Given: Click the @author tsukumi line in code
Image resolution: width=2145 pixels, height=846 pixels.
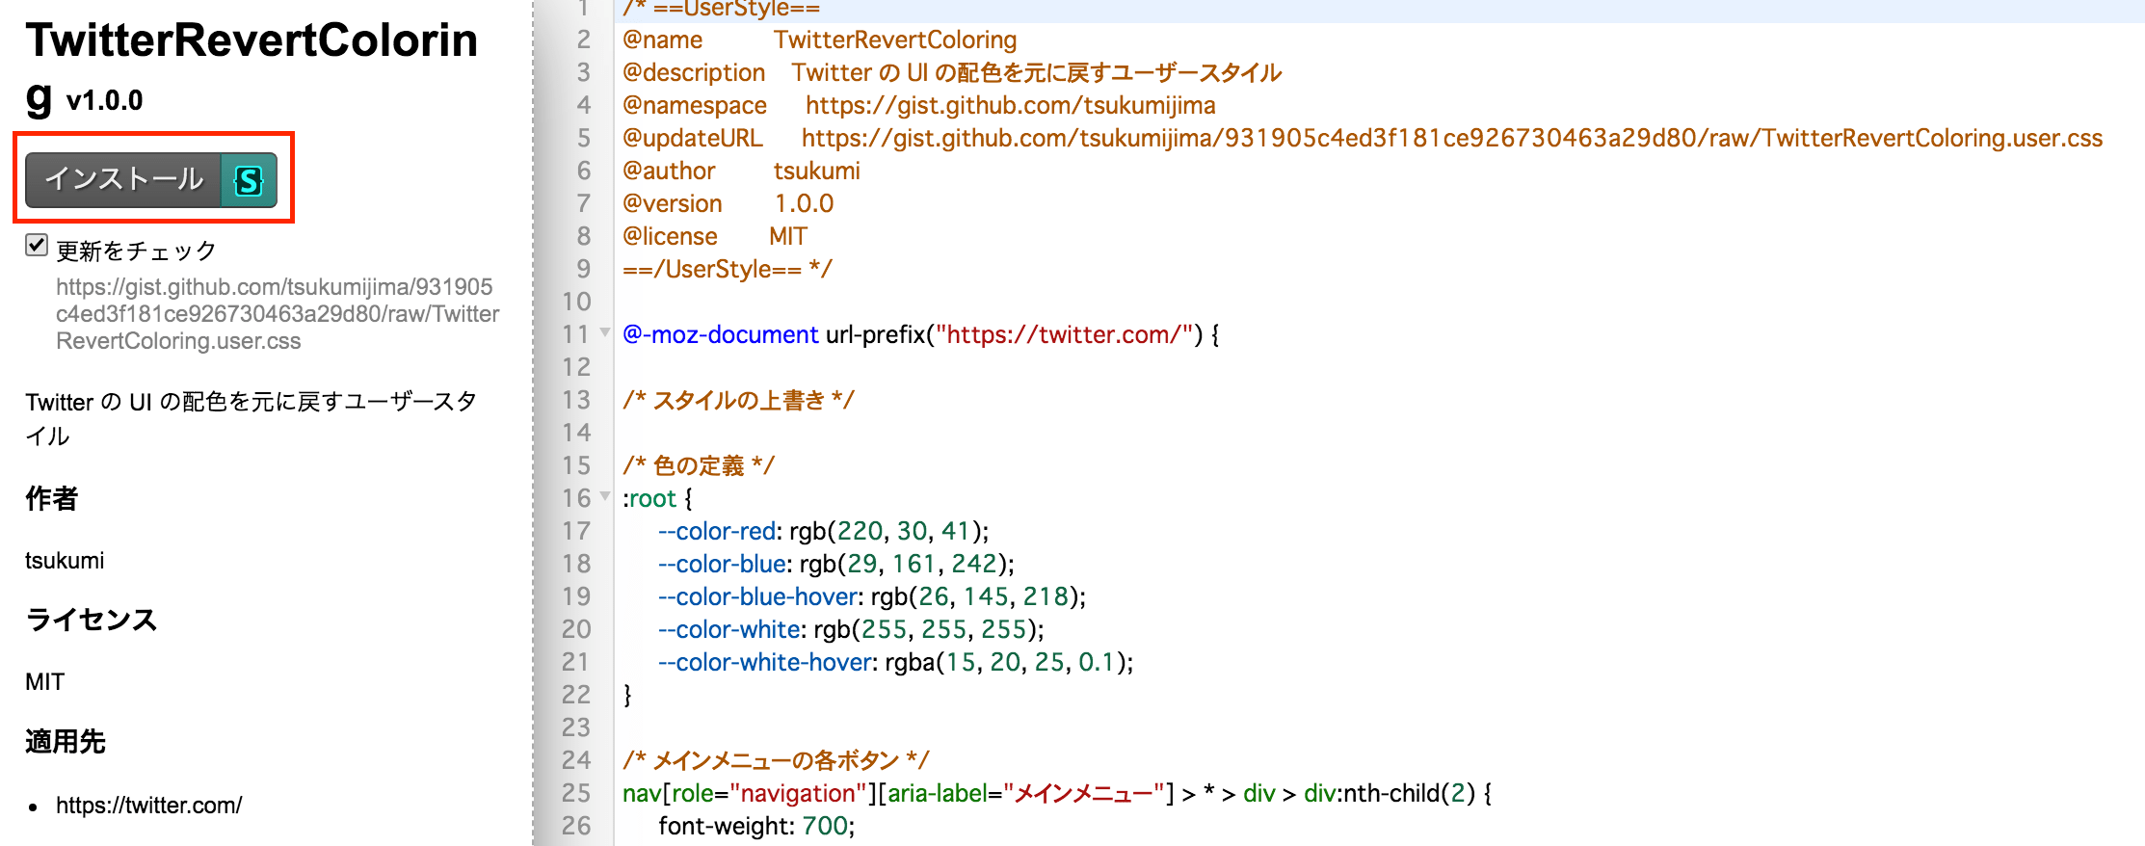Looking at the screenshot, I should [x=741, y=171].
